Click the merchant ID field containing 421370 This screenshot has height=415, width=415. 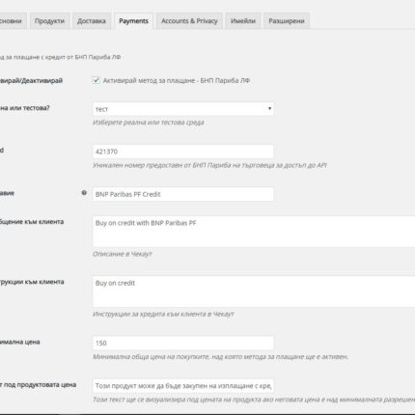coord(183,152)
